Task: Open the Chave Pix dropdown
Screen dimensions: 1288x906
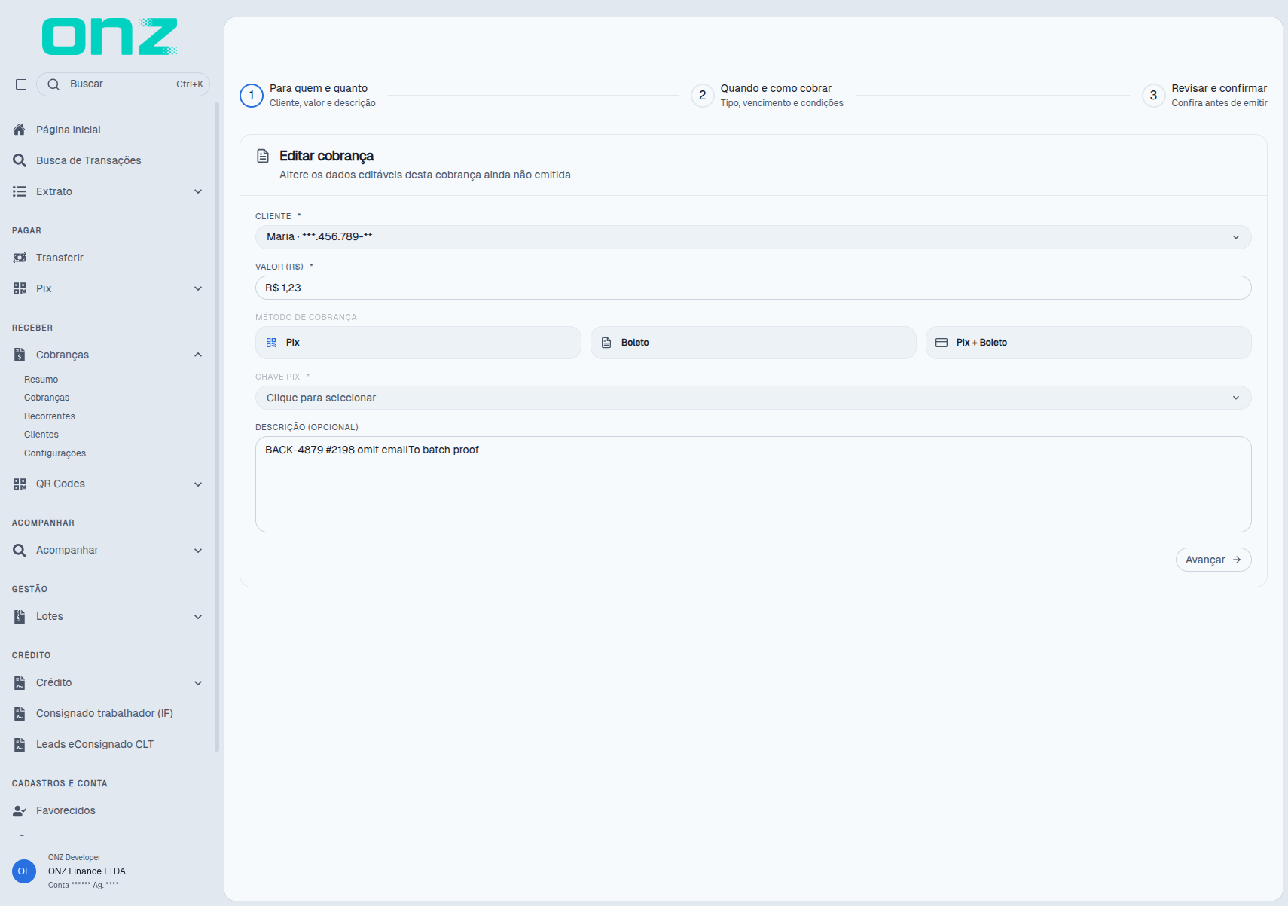Action: [x=753, y=398]
